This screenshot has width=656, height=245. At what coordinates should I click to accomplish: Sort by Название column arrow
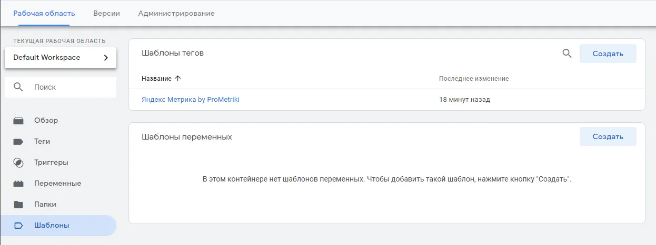pos(177,79)
